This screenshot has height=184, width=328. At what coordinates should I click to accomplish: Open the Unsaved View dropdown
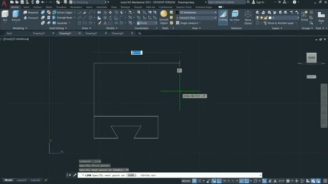196,18
